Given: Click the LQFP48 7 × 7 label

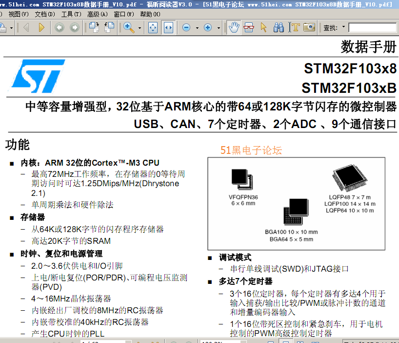Looking at the screenshot, I should coord(350,197).
